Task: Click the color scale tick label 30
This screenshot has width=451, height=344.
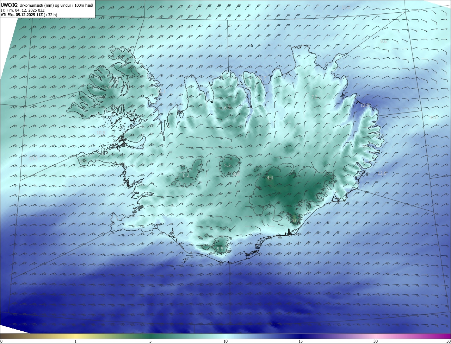Action: coord(376,341)
